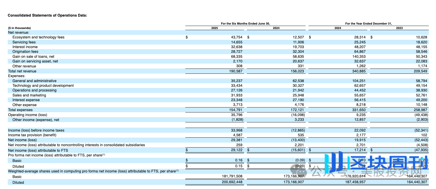The image size is (436, 189).
Task: Click the Operating income (loss) row label
Action: [x=28, y=115]
